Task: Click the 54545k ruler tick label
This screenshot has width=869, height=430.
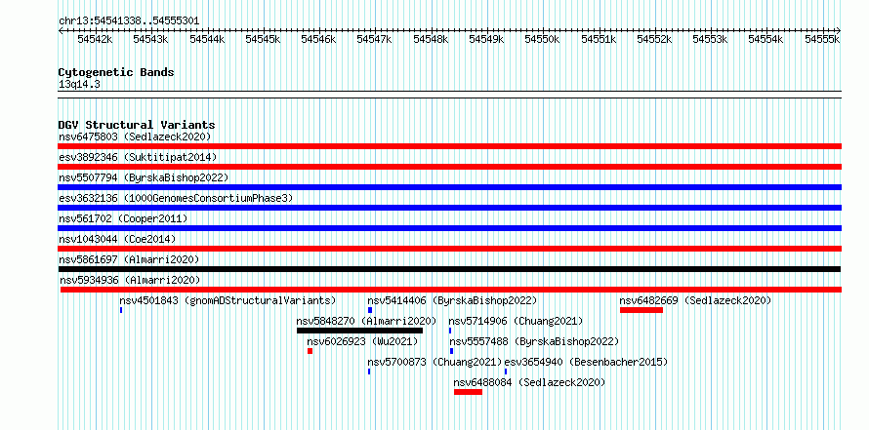Action: 263,39
